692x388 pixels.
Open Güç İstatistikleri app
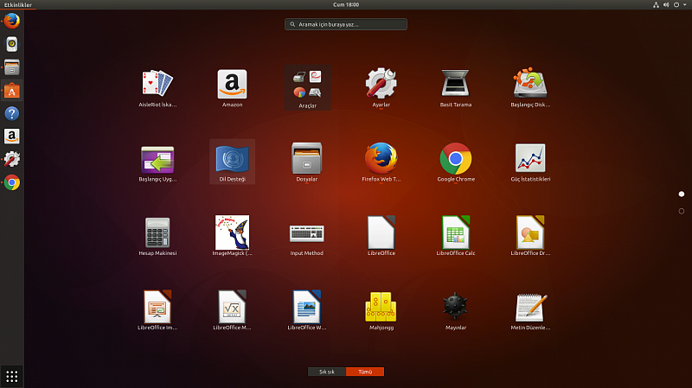point(530,162)
